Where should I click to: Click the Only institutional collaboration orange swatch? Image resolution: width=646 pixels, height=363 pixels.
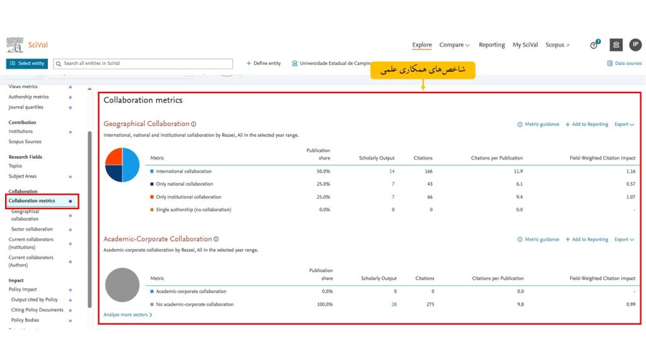[x=152, y=197]
